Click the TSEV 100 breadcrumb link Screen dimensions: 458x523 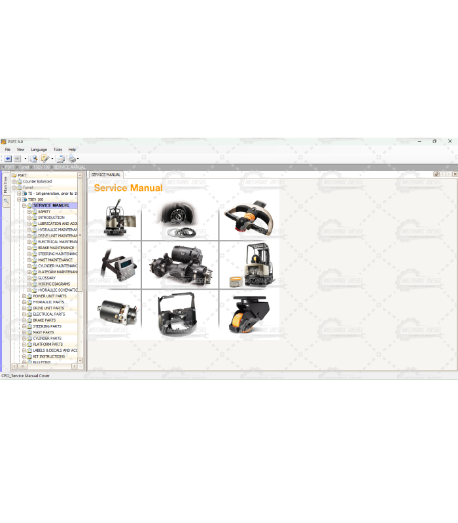click(42, 167)
